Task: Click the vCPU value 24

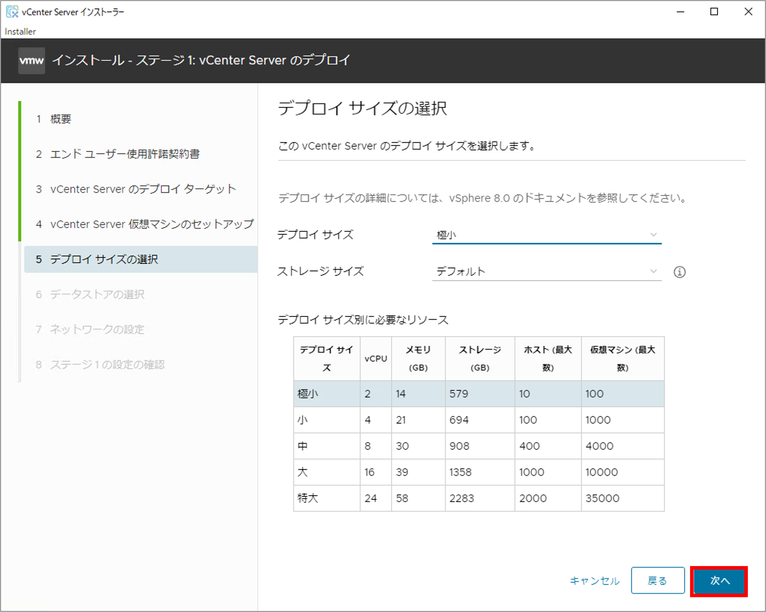Action: point(370,498)
